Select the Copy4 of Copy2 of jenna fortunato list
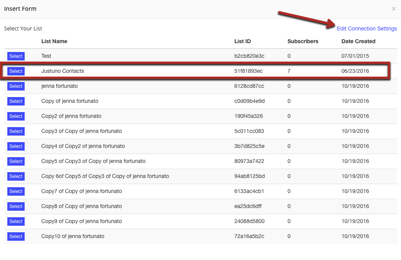 pos(15,146)
